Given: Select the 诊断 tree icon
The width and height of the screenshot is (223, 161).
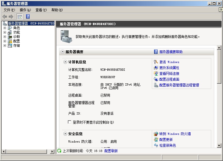Looking at the screenshot, I should 10,37.
